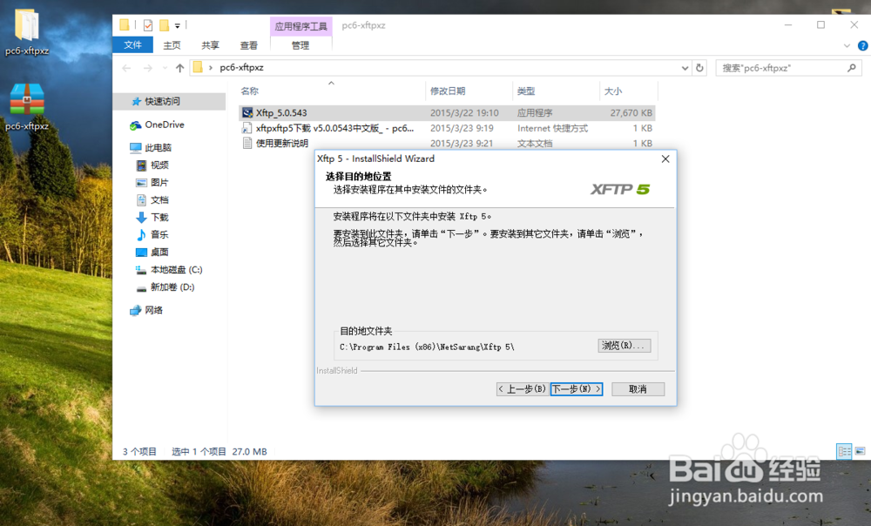Open the quick access toolbar customize dropdown
The height and width of the screenshot is (526, 871).
tap(177, 25)
